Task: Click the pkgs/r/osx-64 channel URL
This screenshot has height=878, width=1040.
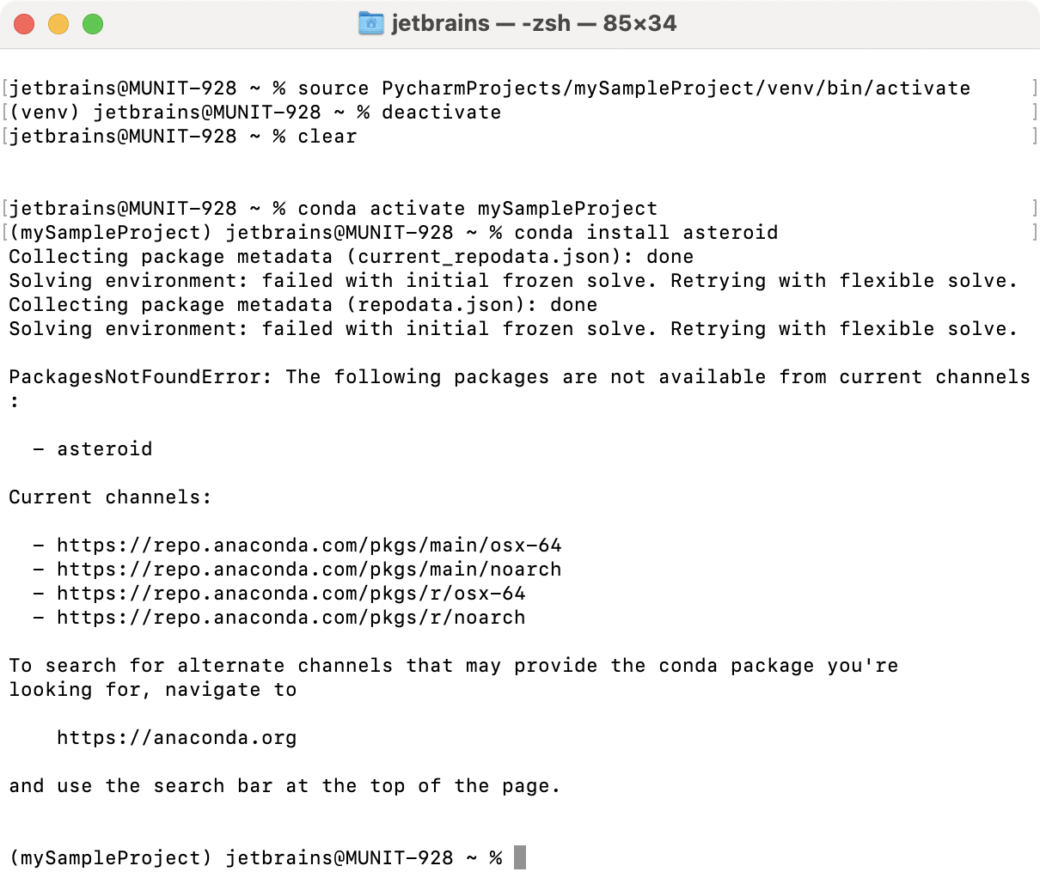Action: point(292,593)
